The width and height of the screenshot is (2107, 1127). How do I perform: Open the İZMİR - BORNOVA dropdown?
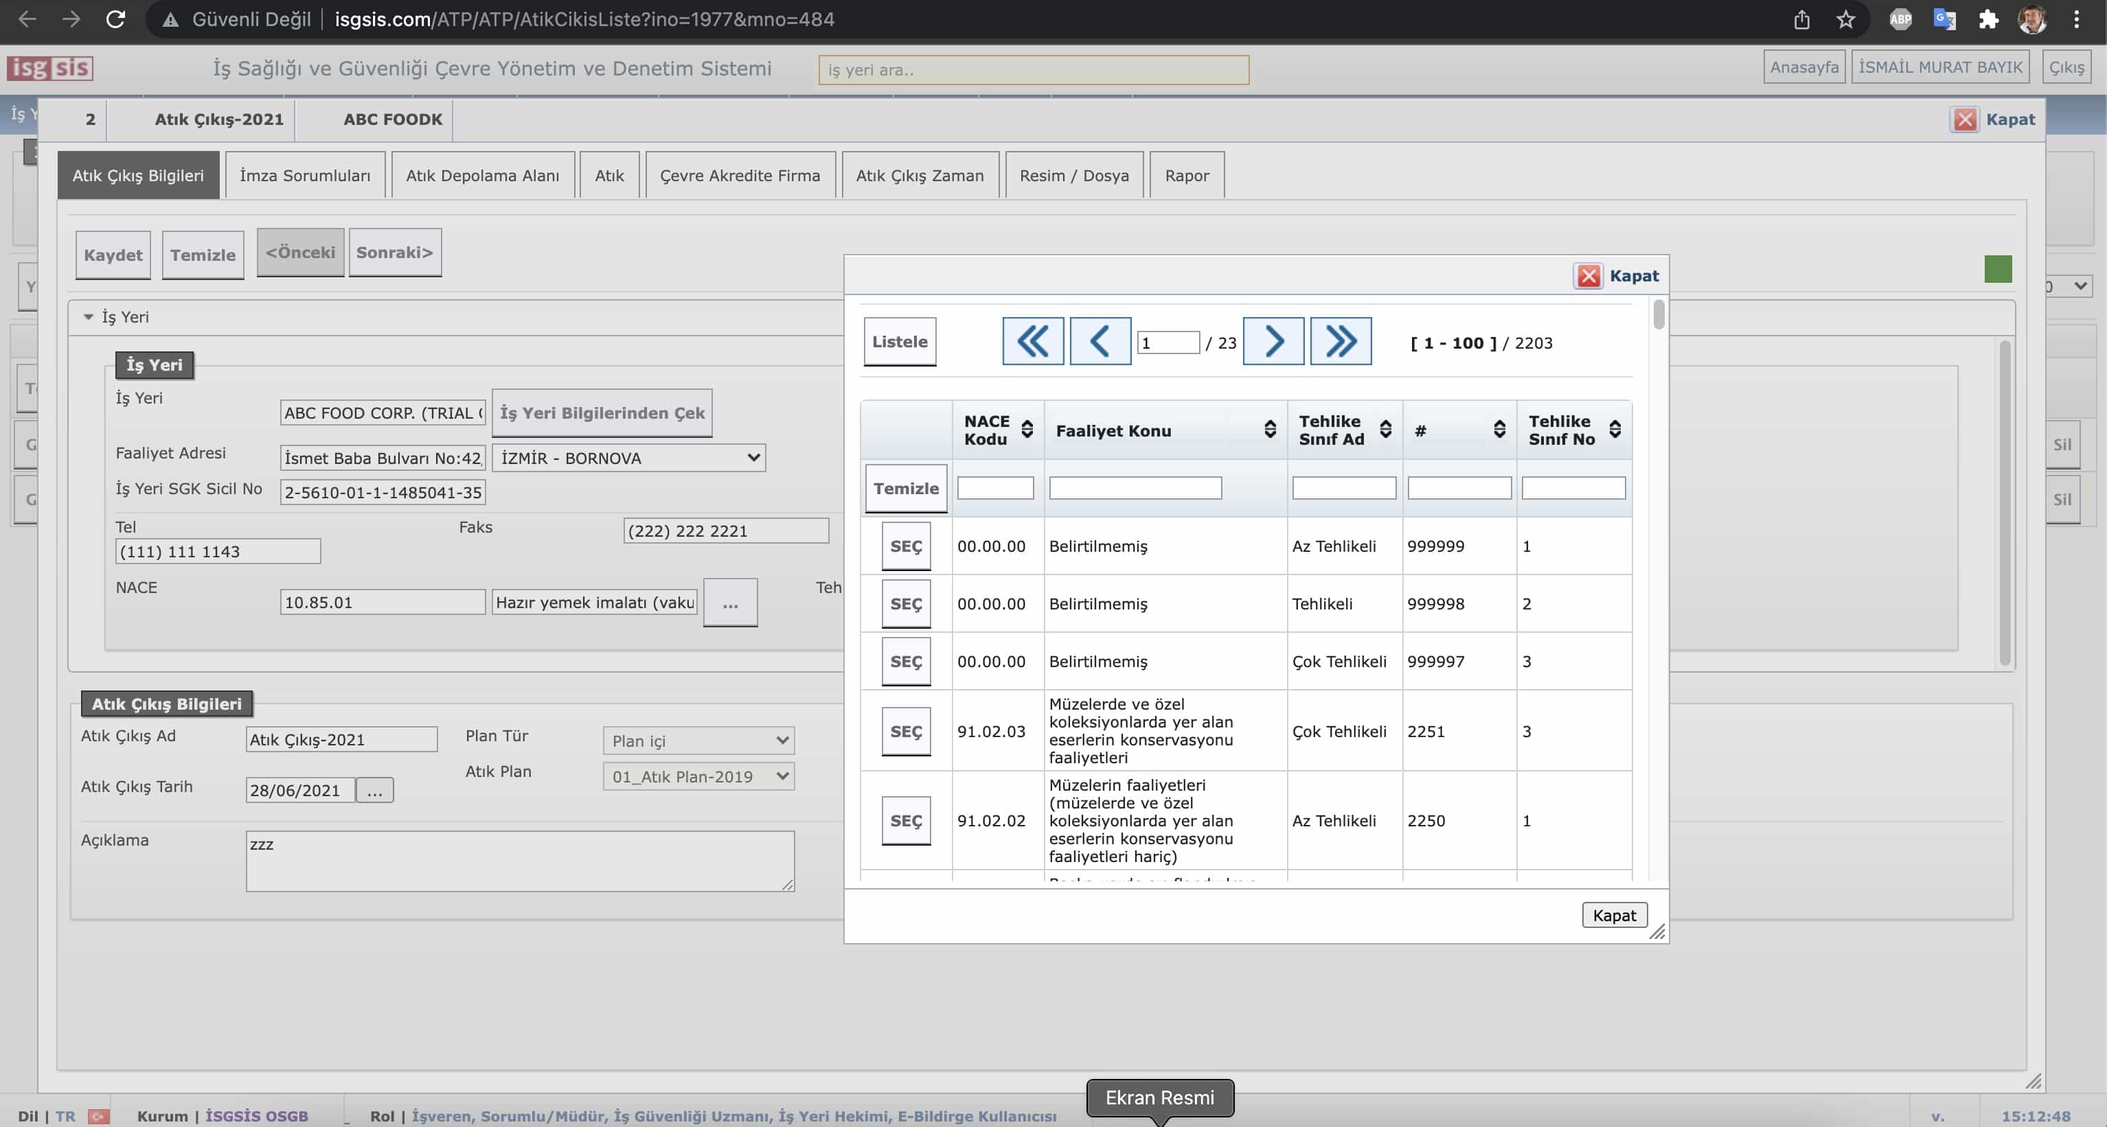point(628,458)
